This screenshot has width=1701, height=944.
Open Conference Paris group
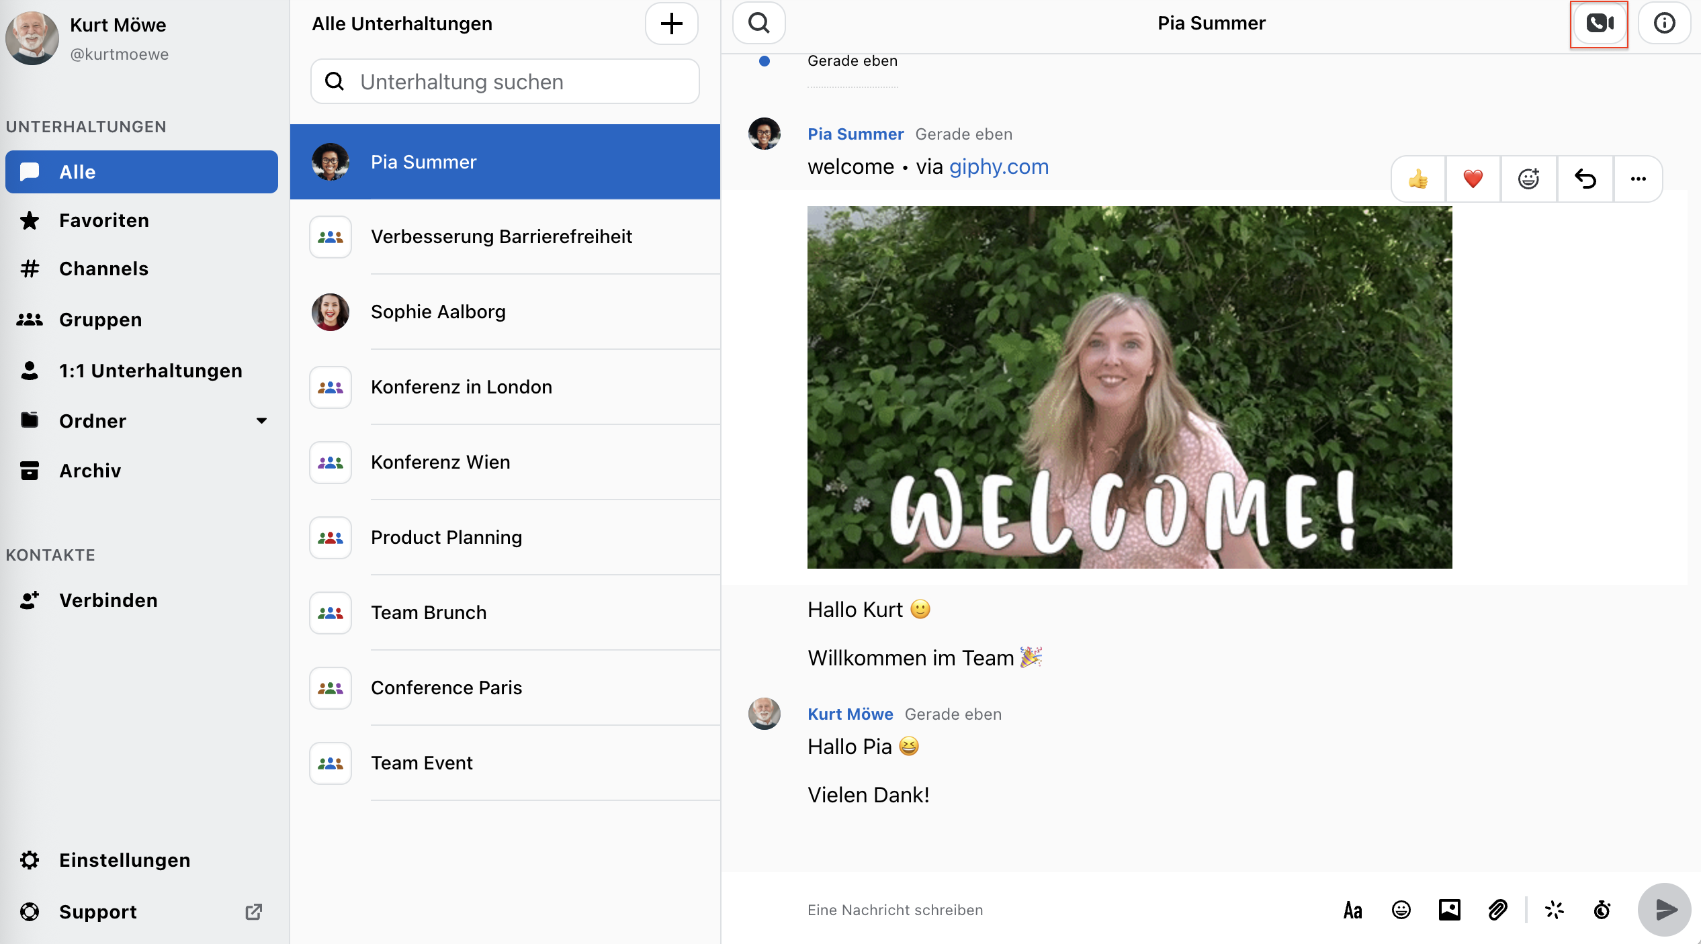[505, 688]
